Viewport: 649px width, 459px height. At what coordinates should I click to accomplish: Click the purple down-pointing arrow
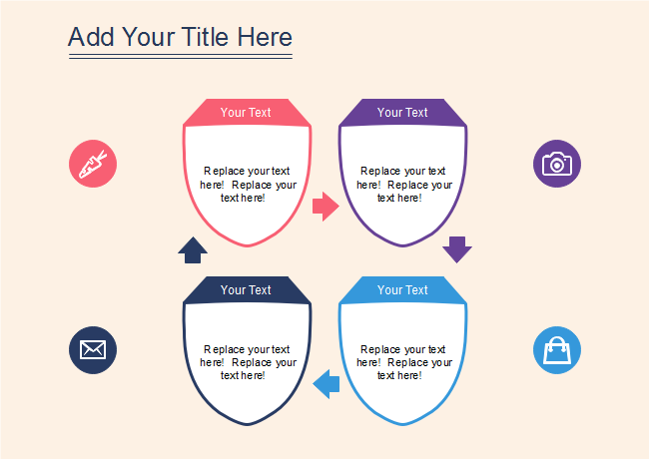click(457, 247)
